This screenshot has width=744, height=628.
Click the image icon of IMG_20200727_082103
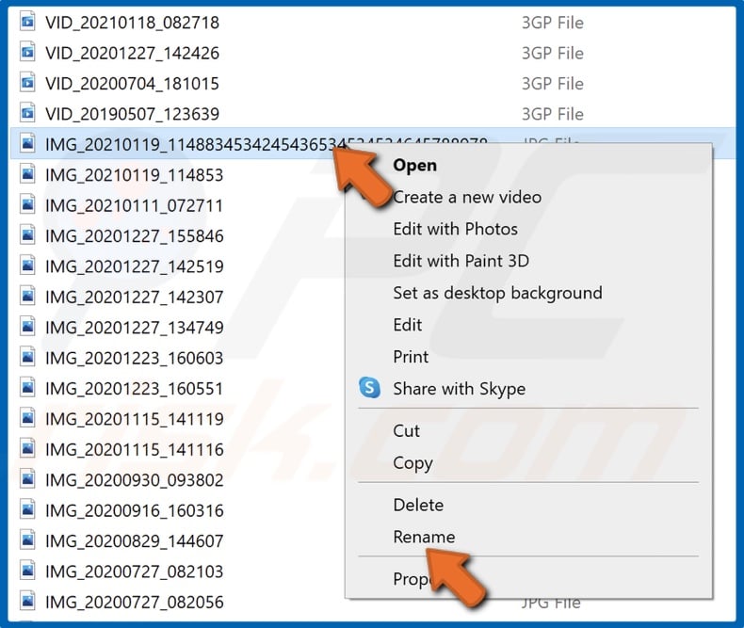[x=27, y=572]
